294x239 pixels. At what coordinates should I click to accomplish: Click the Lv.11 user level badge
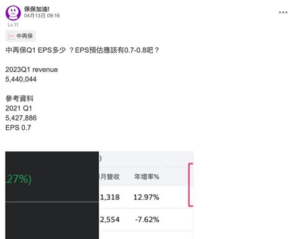(13, 25)
